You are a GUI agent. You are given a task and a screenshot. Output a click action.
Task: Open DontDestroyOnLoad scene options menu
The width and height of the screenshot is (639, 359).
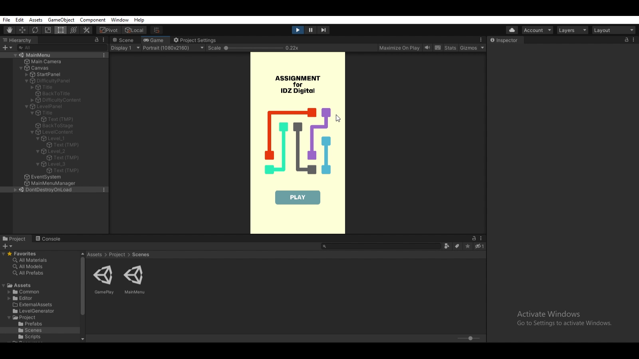pyautogui.click(x=104, y=190)
